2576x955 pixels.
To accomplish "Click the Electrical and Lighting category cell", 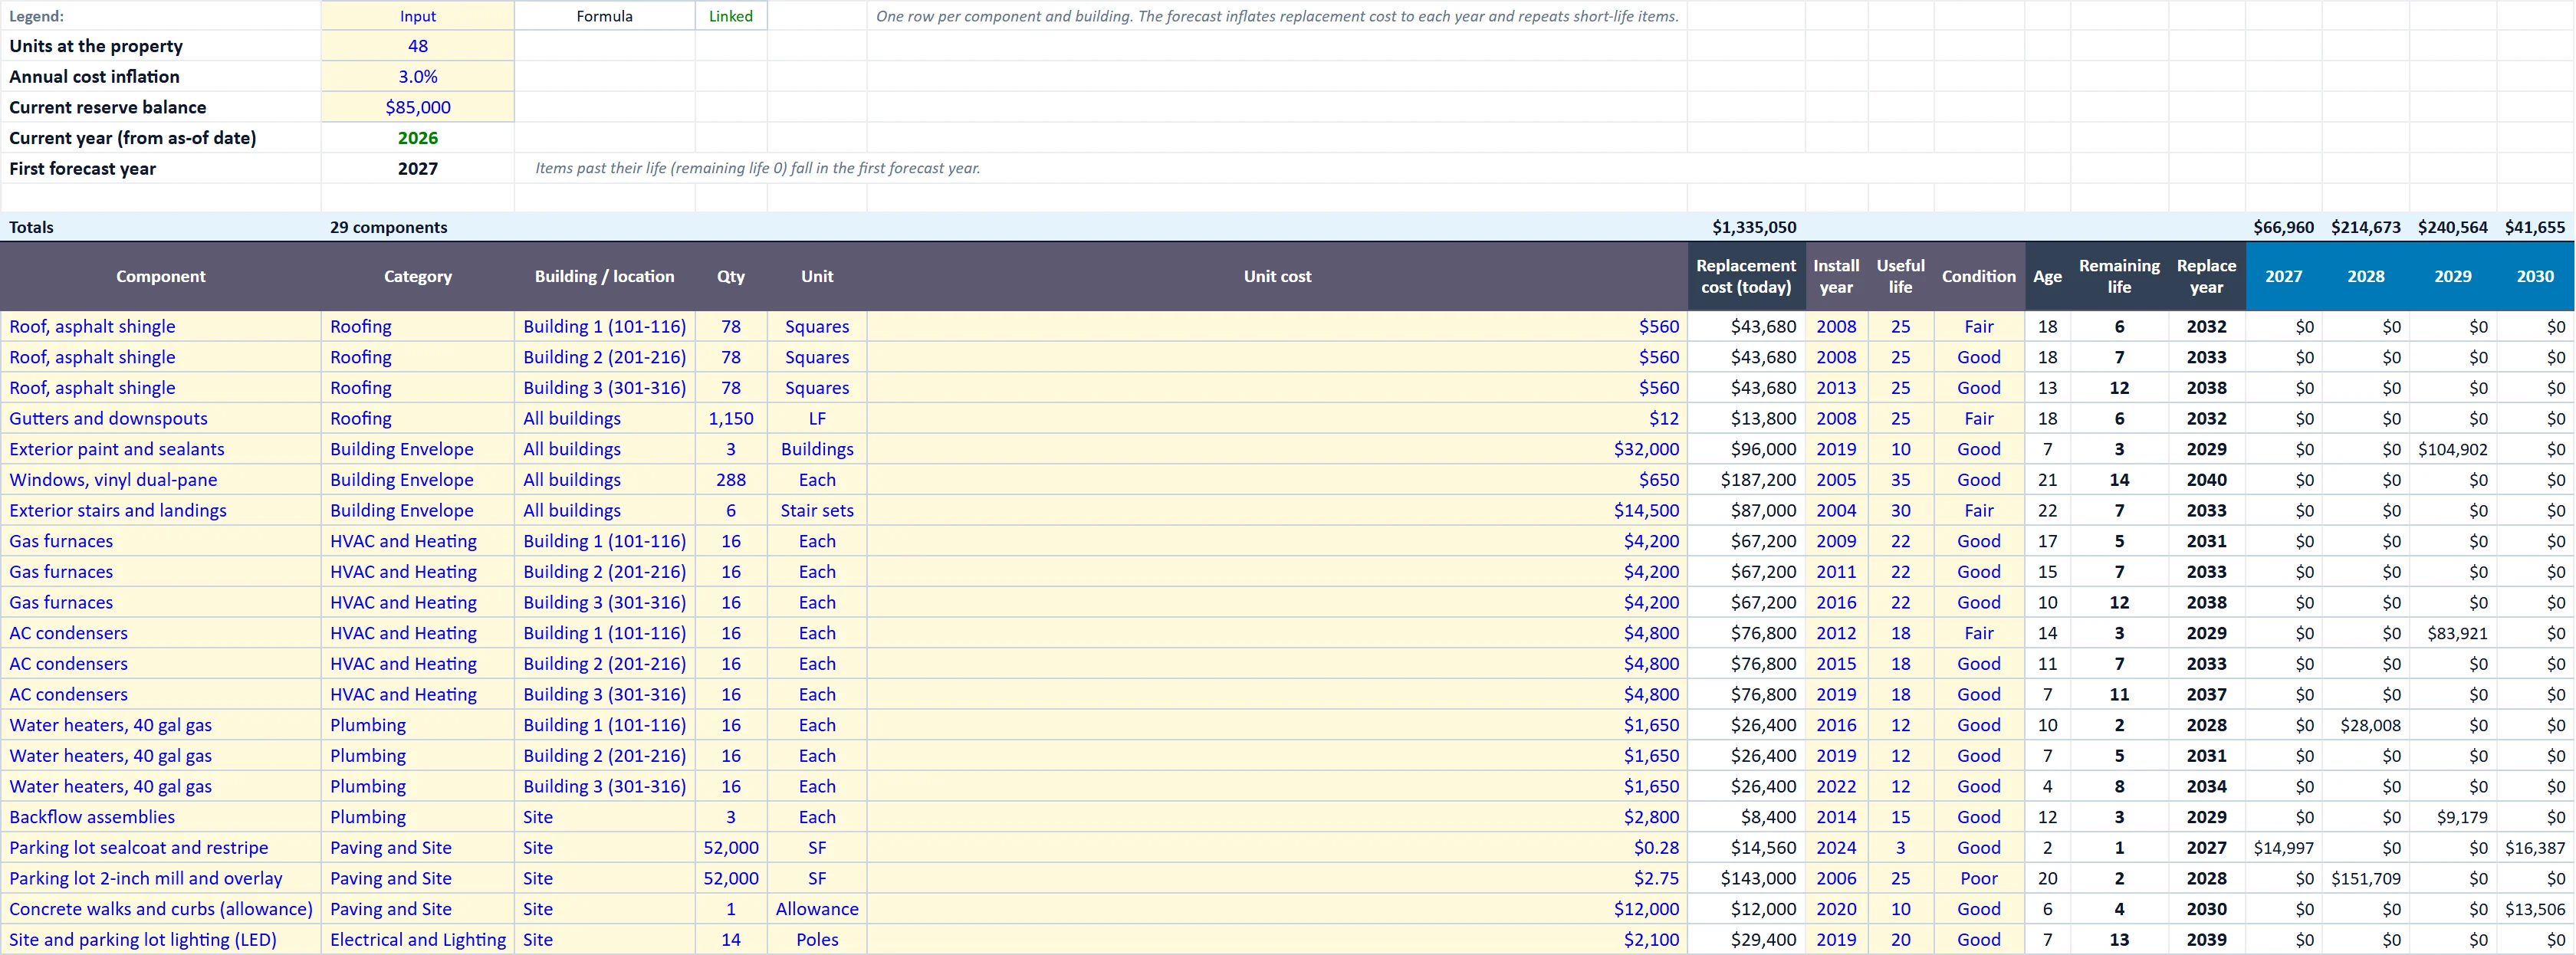I will 417,940.
